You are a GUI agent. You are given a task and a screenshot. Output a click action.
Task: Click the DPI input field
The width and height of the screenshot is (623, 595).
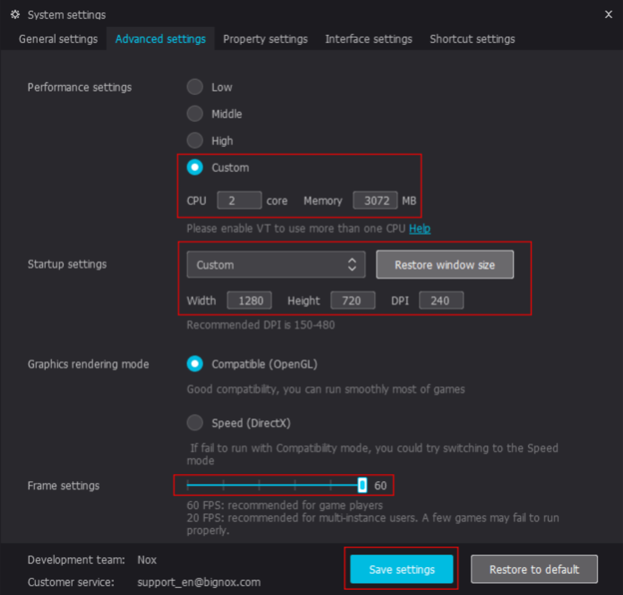point(441,300)
